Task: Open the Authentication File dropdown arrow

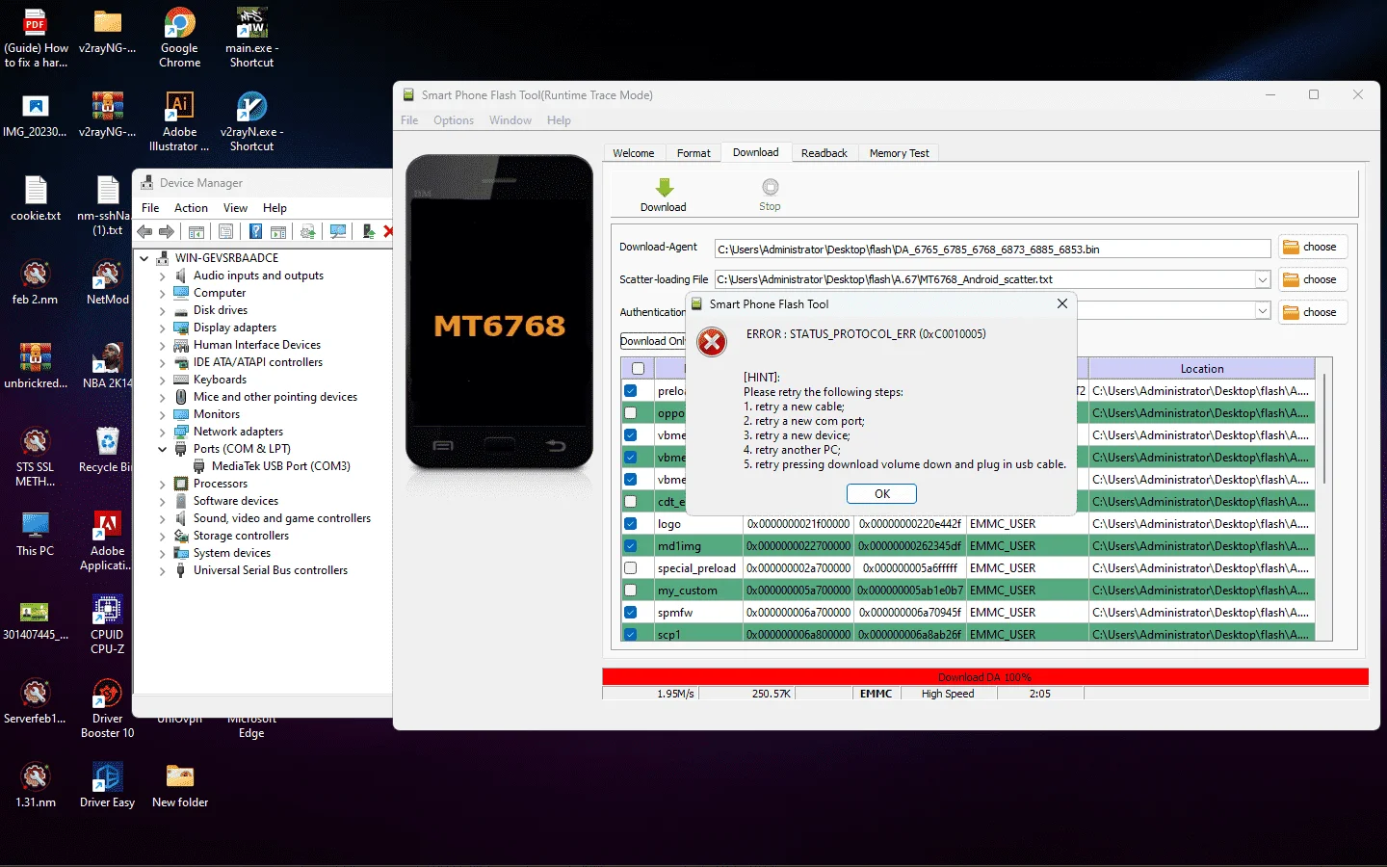Action: 1263,311
